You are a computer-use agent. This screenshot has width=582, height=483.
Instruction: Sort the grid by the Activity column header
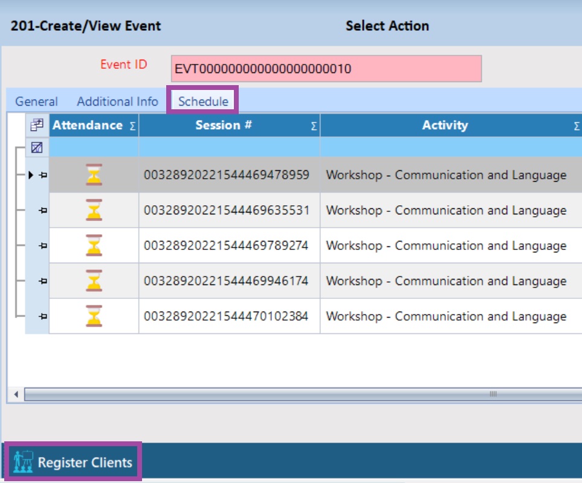445,126
